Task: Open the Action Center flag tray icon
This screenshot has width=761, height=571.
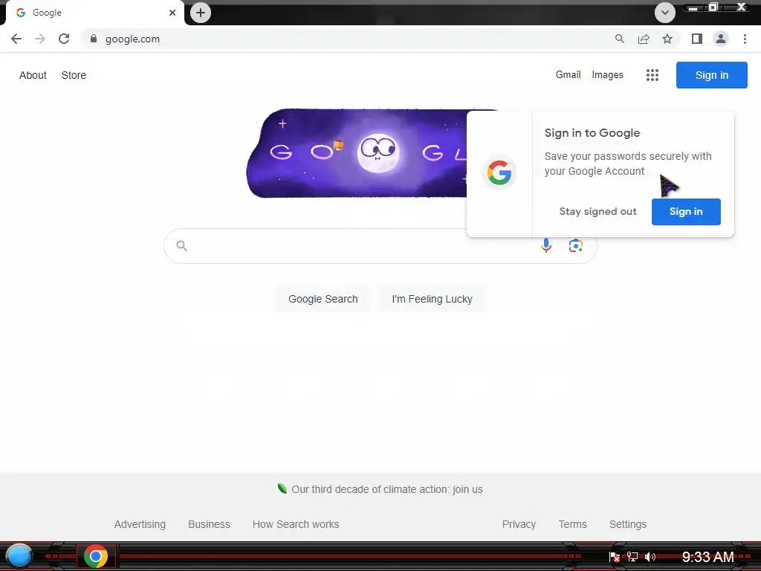Action: pyautogui.click(x=614, y=557)
